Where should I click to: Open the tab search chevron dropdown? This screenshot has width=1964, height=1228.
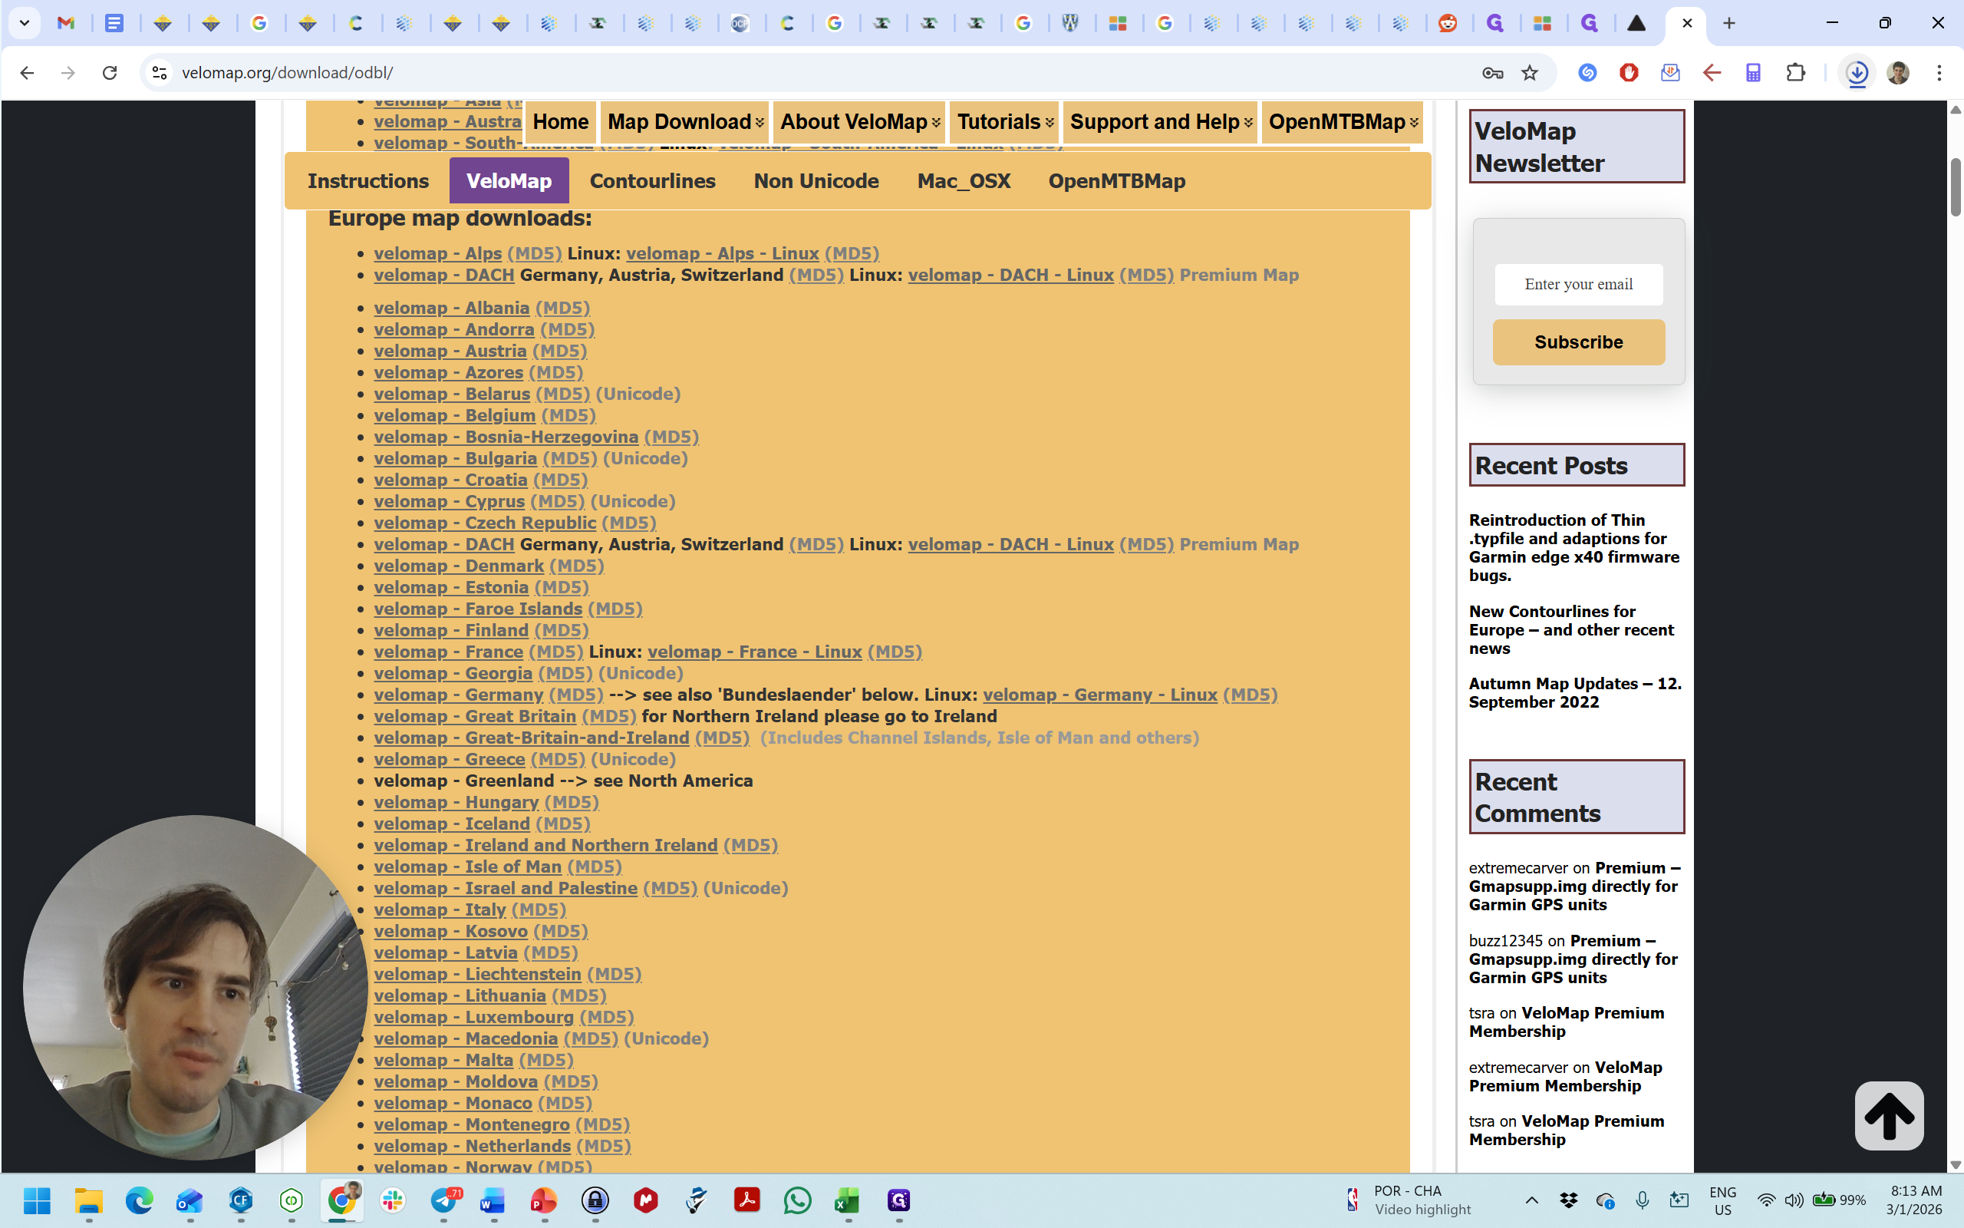25,23
